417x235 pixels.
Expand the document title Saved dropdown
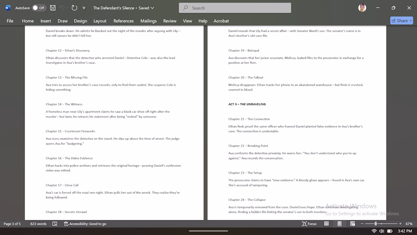[152, 8]
